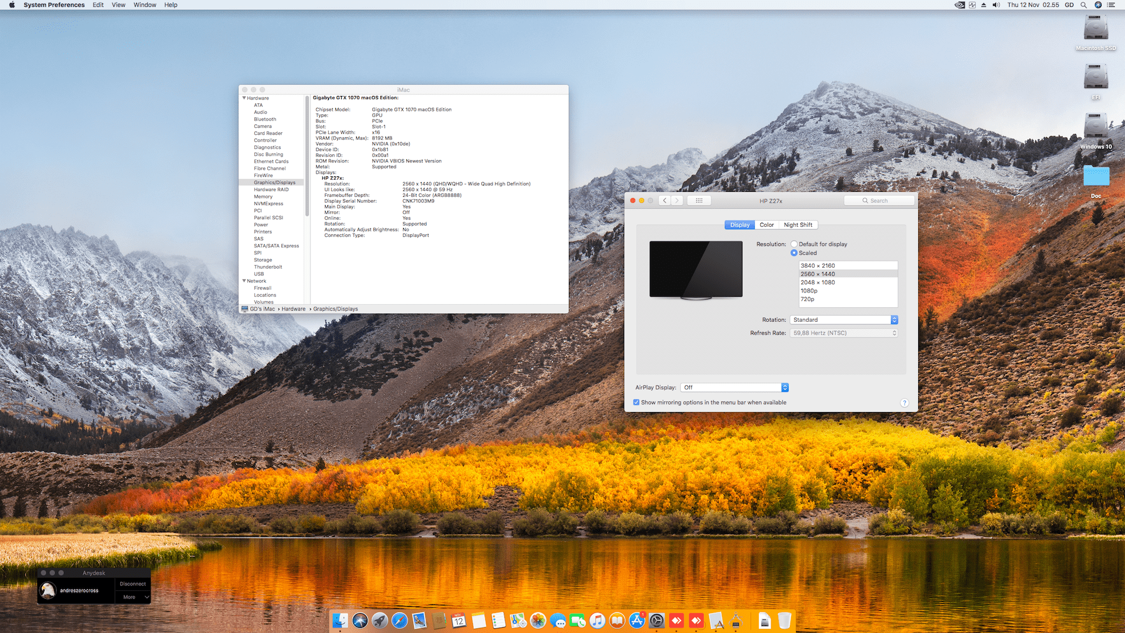Open Safari from the dock
This screenshot has width=1125, height=633.
coord(400,620)
